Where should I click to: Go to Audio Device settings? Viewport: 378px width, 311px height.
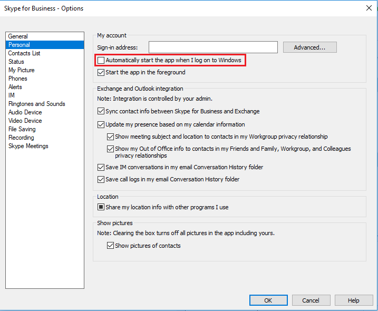click(x=45, y=112)
